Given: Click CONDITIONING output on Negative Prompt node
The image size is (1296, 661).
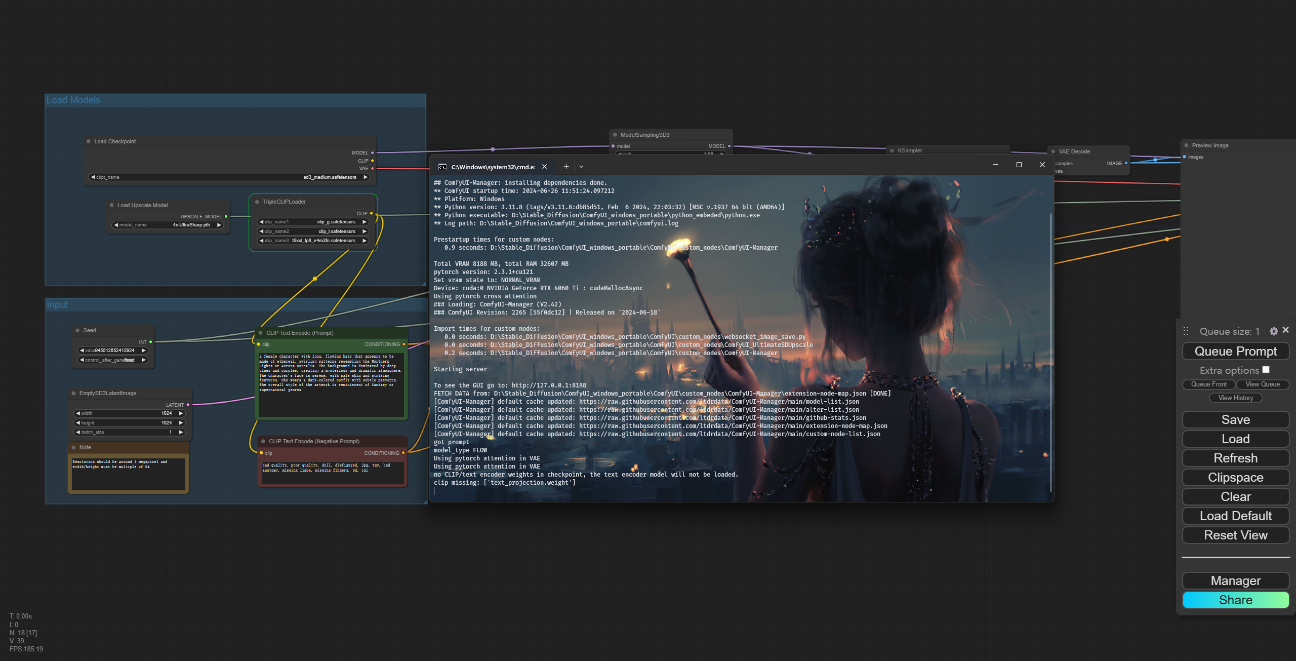Looking at the screenshot, I should pyautogui.click(x=403, y=453).
